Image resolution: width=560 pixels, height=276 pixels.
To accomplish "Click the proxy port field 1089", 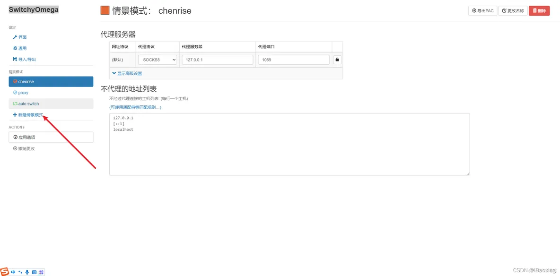I will coord(294,60).
